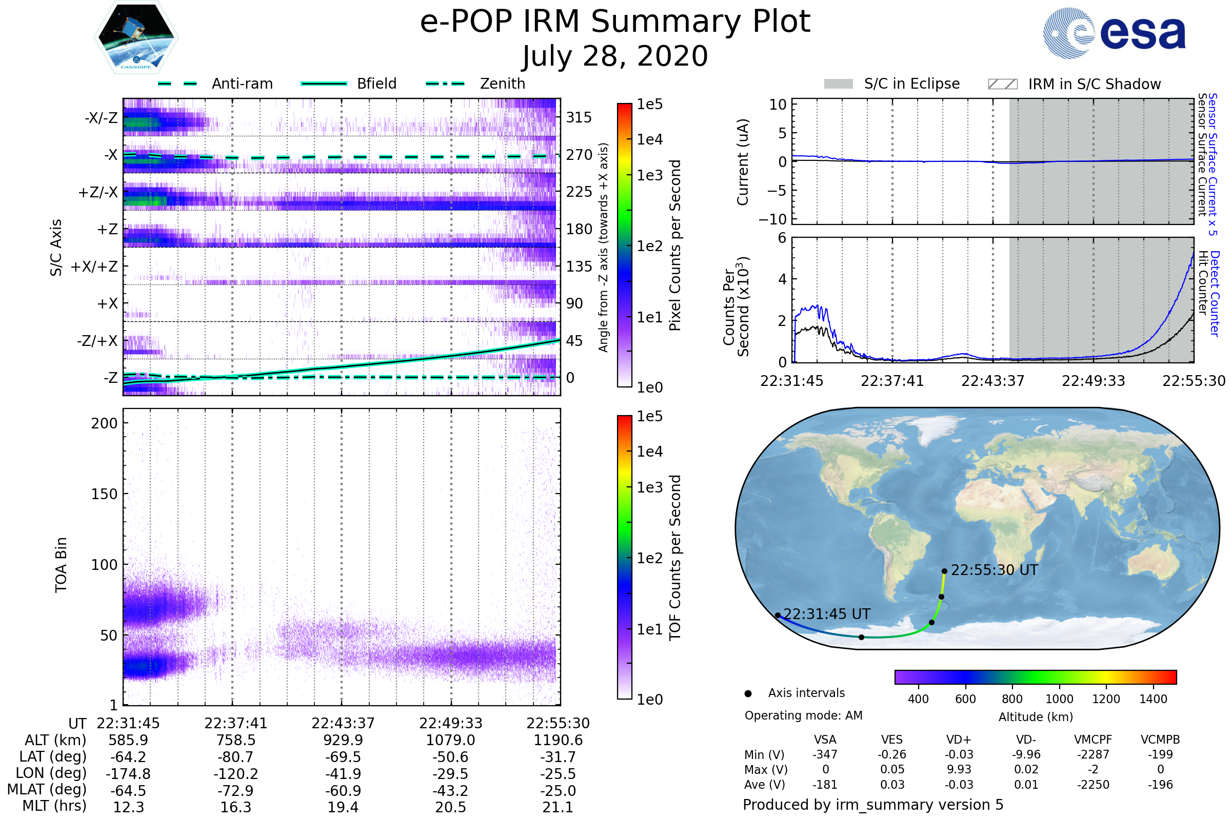Image resolution: width=1231 pixels, height=820 pixels.
Task: Click the CASSIOPE mission hexagon logo
Action: point(136,37)
